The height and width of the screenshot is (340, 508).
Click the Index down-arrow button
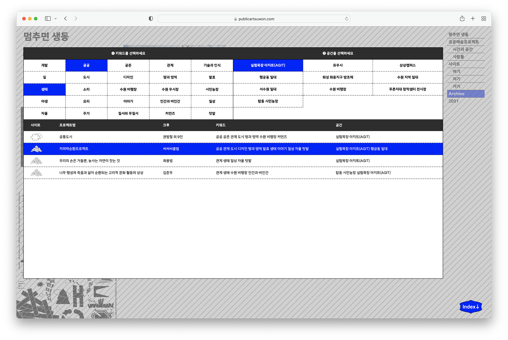click(x=470, y=307)
